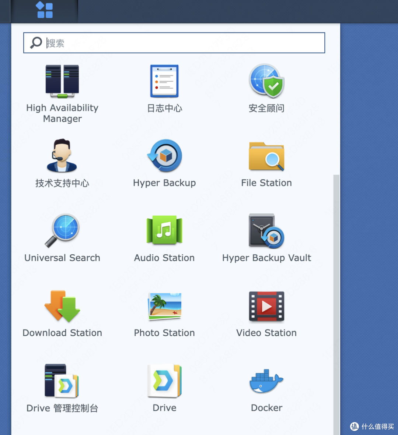This screenshot has width=398, height=435.
Task: Click the Hyper Backup Vault label
Action: pos(267,258)
